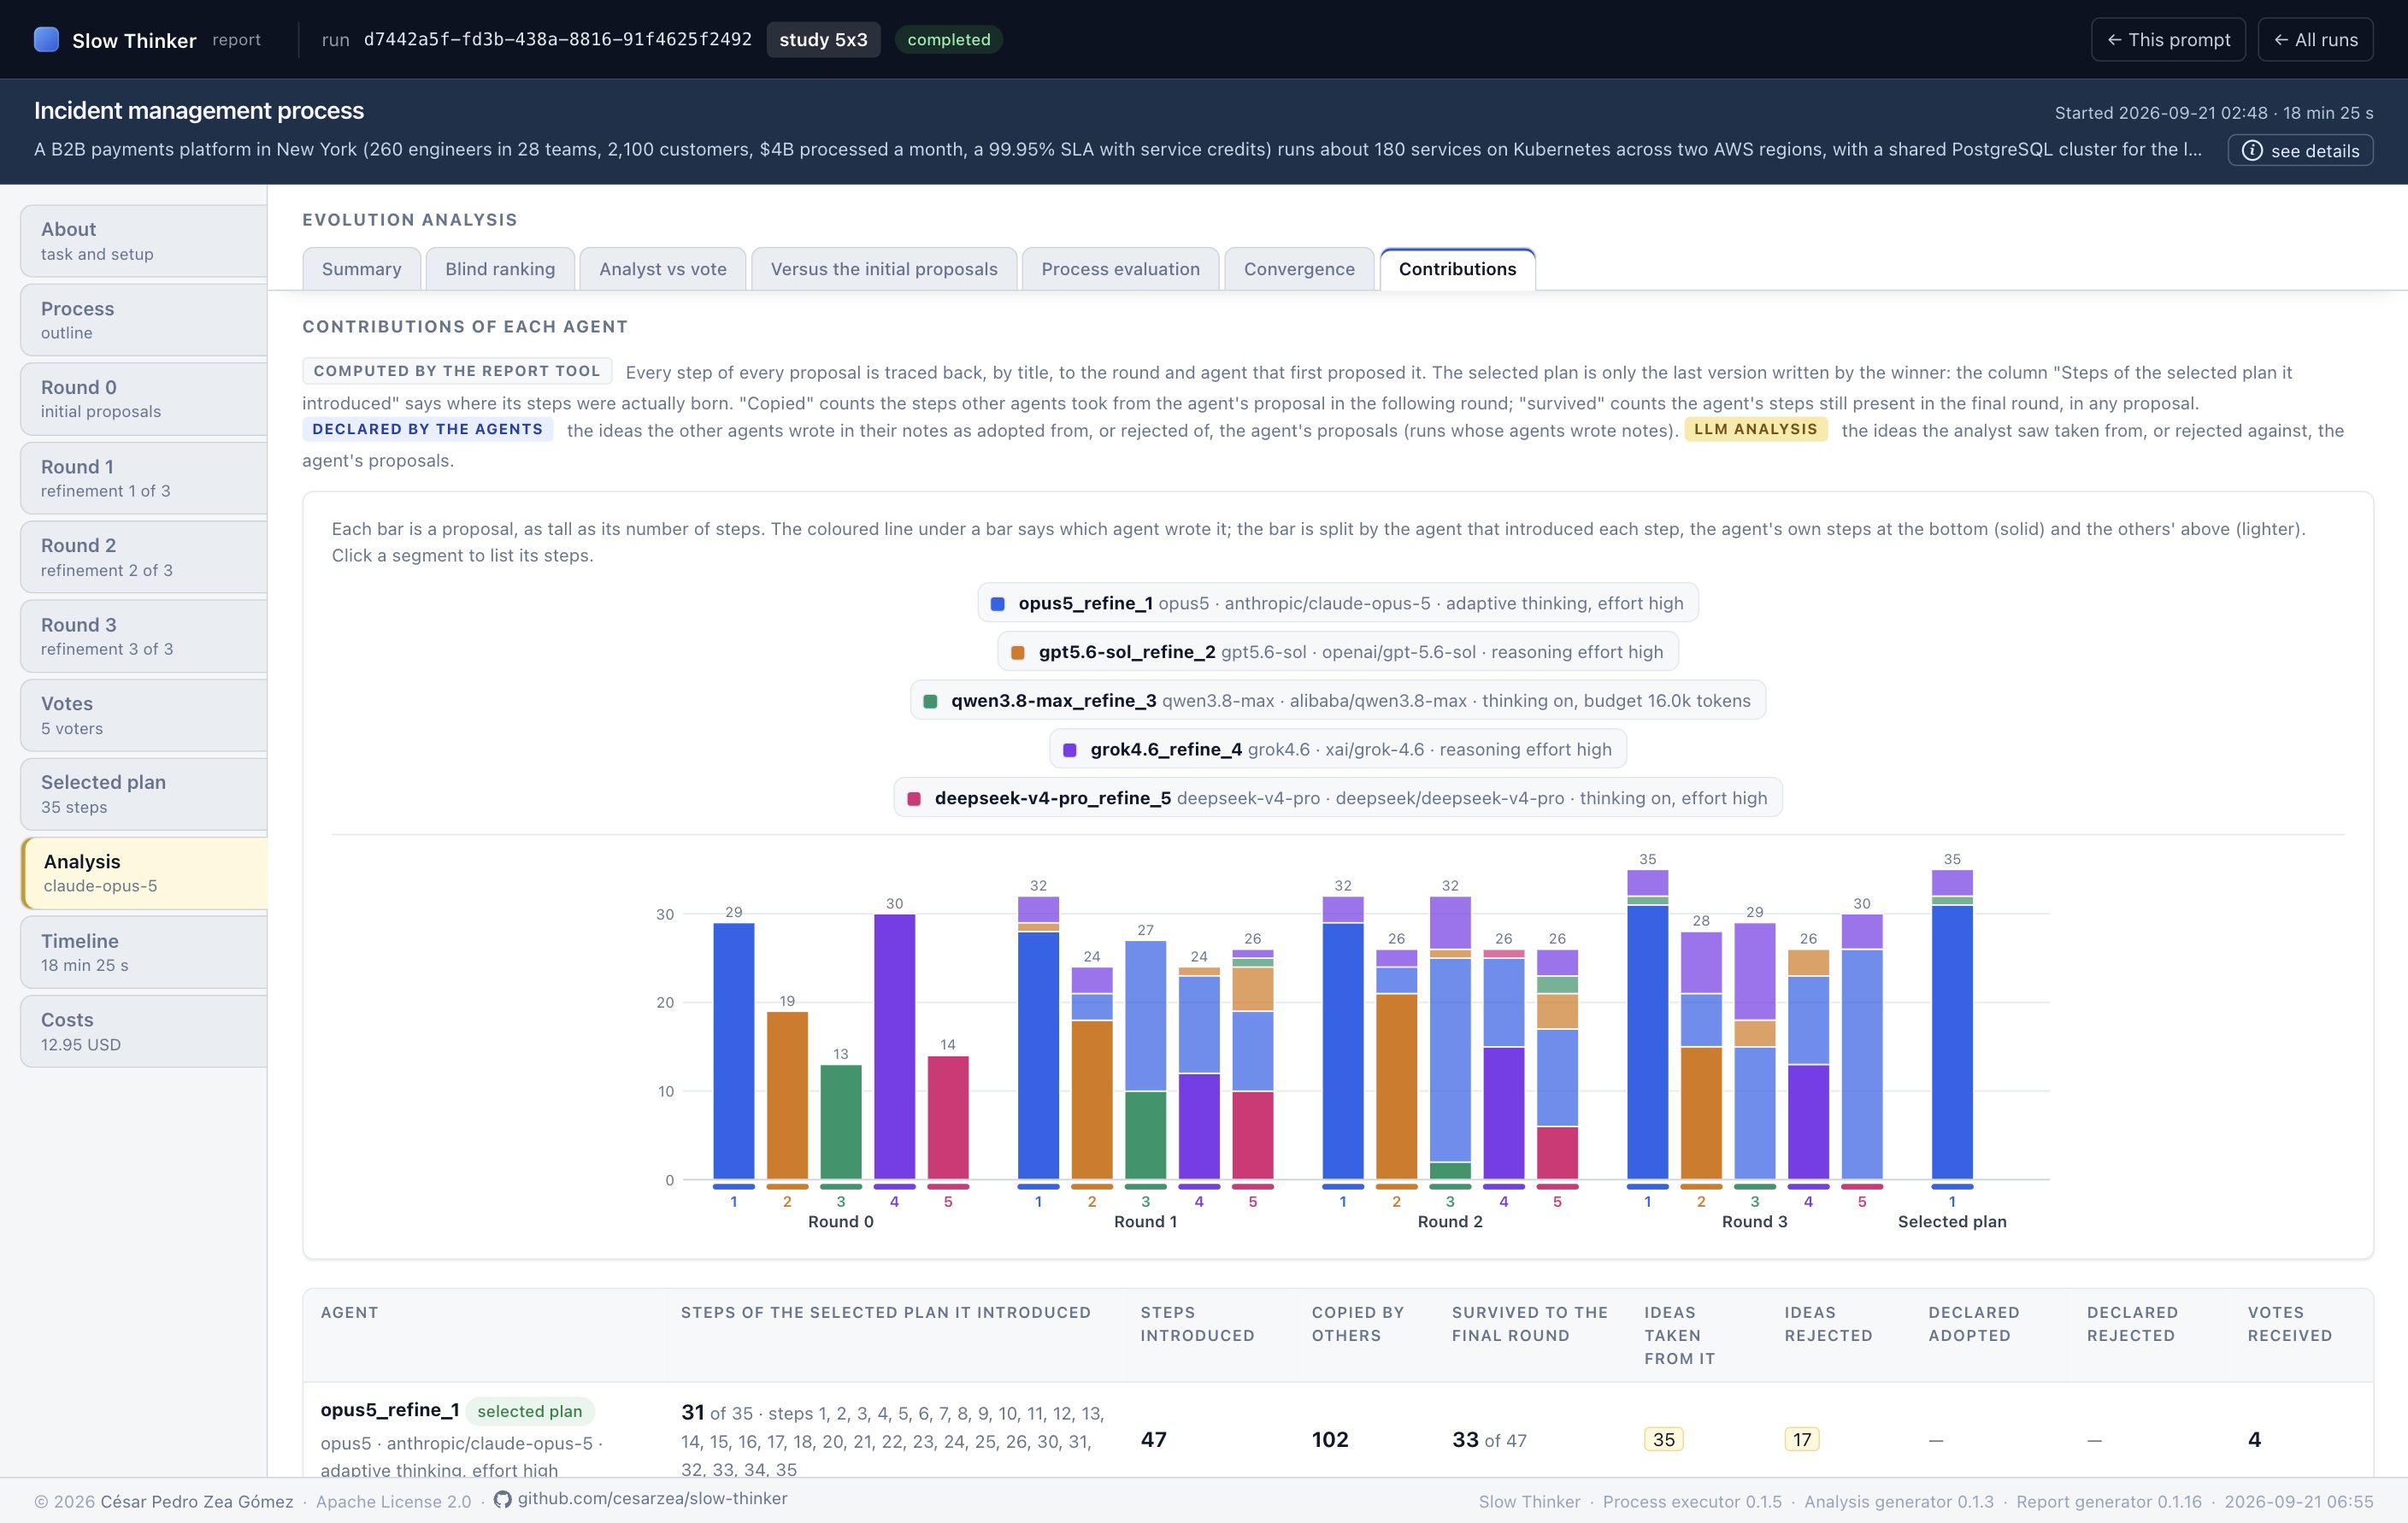Toggle the grok4.6_refine_4 legend entry
This screenshot has width=2408, height=1523.
click(1337, 749)
